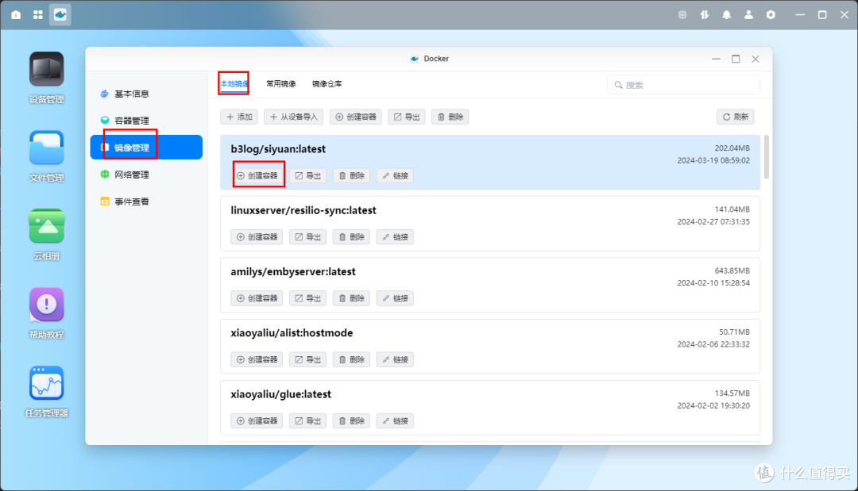Viewport: 858px width, 491px height.
Task: Open the user account icon in top bar
Action: point(748,15)
